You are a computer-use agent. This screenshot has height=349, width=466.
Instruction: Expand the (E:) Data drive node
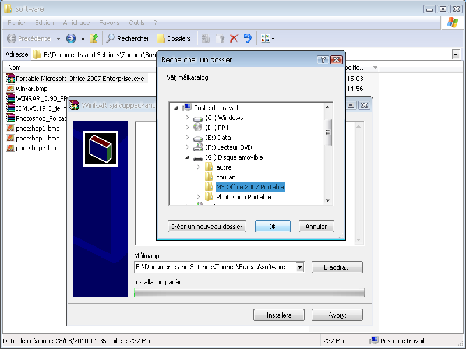(187, 138)
